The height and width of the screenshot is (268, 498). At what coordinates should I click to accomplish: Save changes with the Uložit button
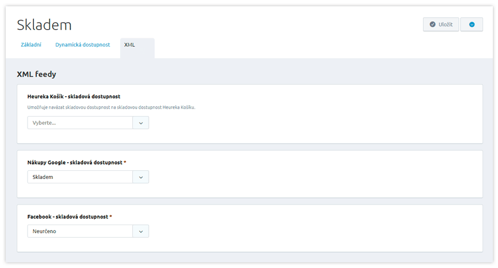(441, 25)
